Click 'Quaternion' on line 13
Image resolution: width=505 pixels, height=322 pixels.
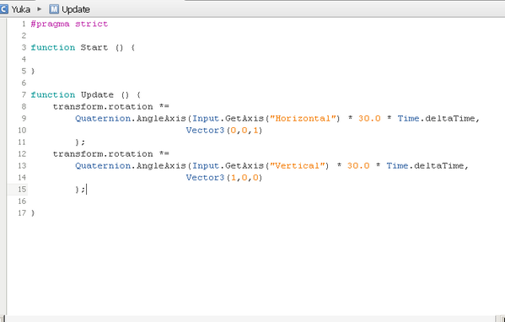coord(103,166)
